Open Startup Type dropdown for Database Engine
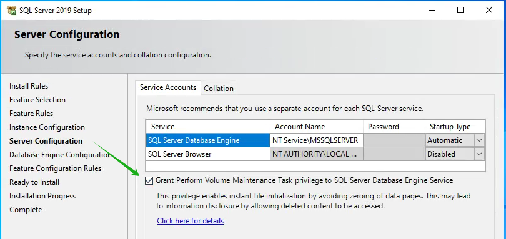The image size is (506, 239). 479,140
